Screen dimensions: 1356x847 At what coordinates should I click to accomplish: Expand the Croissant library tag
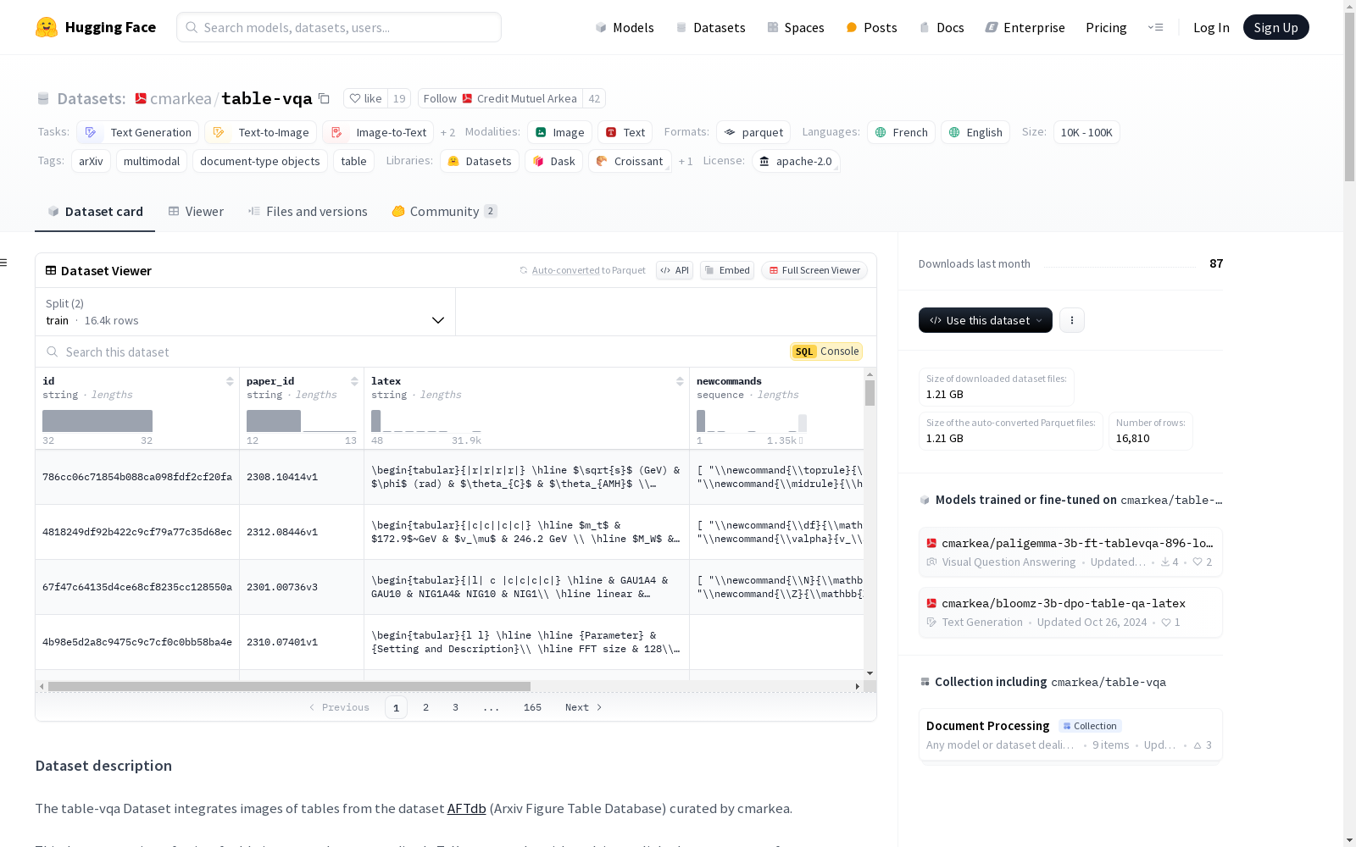pos(630,161)
